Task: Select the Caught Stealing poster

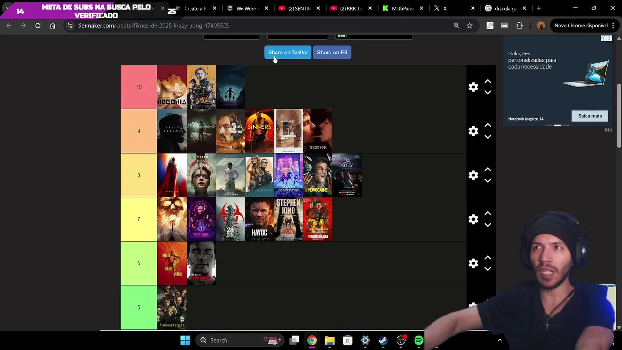Action: pyautogui.click(x=201, y=87)
